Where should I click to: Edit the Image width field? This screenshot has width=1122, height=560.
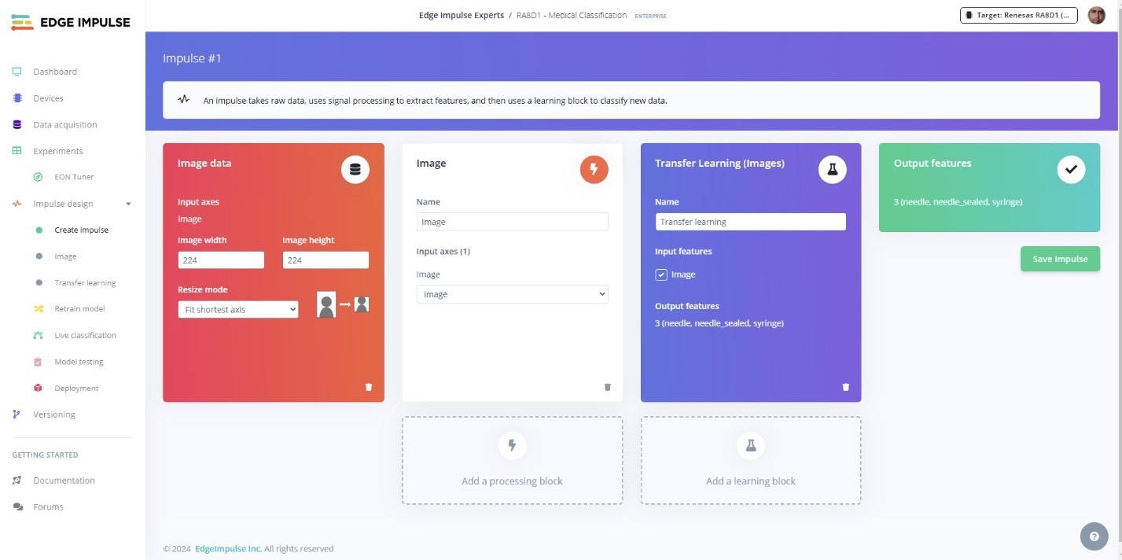(x=221, y=260)
